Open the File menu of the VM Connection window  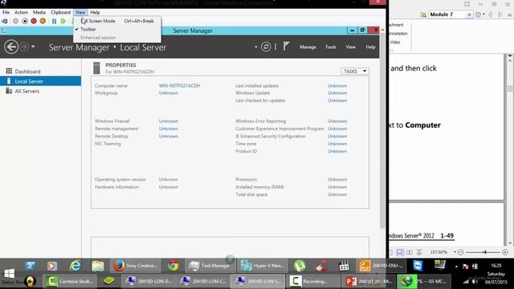[6, 12]
